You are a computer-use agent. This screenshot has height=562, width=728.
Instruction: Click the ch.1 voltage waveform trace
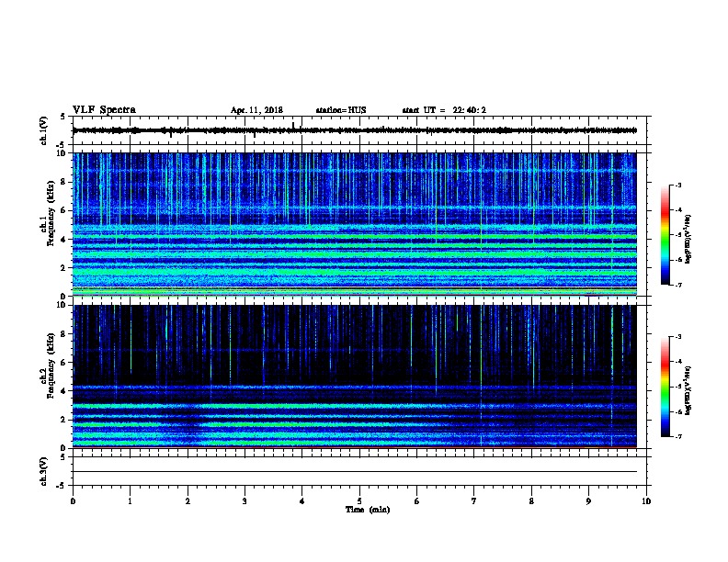355,130
